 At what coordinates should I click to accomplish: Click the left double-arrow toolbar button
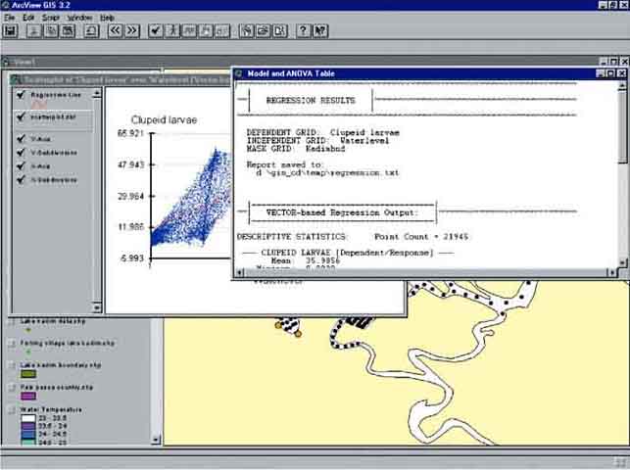click(116, 31)
